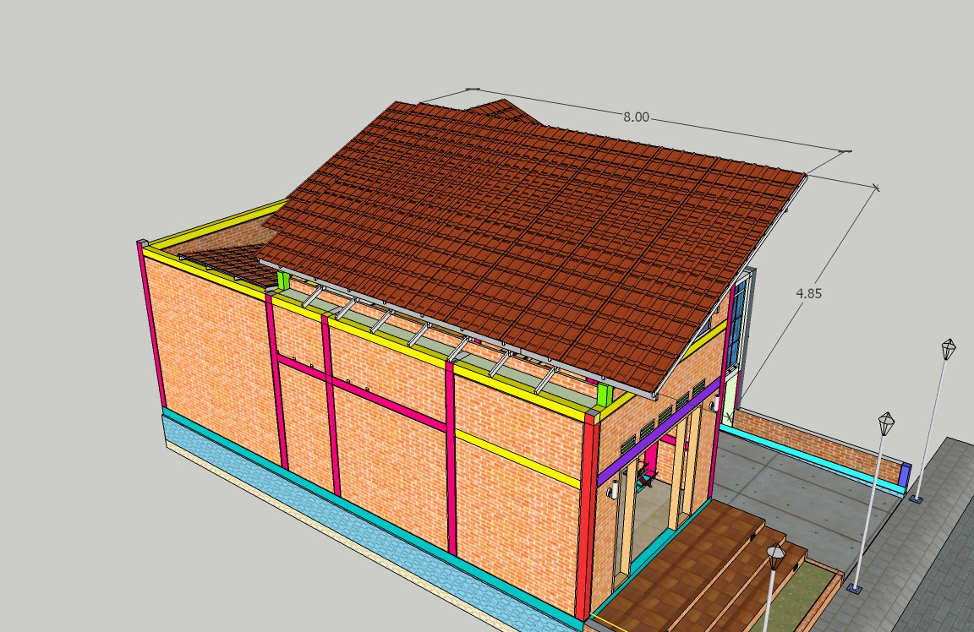The width and height of the screenshot is (974, 632).
Task: Select the foreground lamp head near the steps
Action: (x=775, y=557)
